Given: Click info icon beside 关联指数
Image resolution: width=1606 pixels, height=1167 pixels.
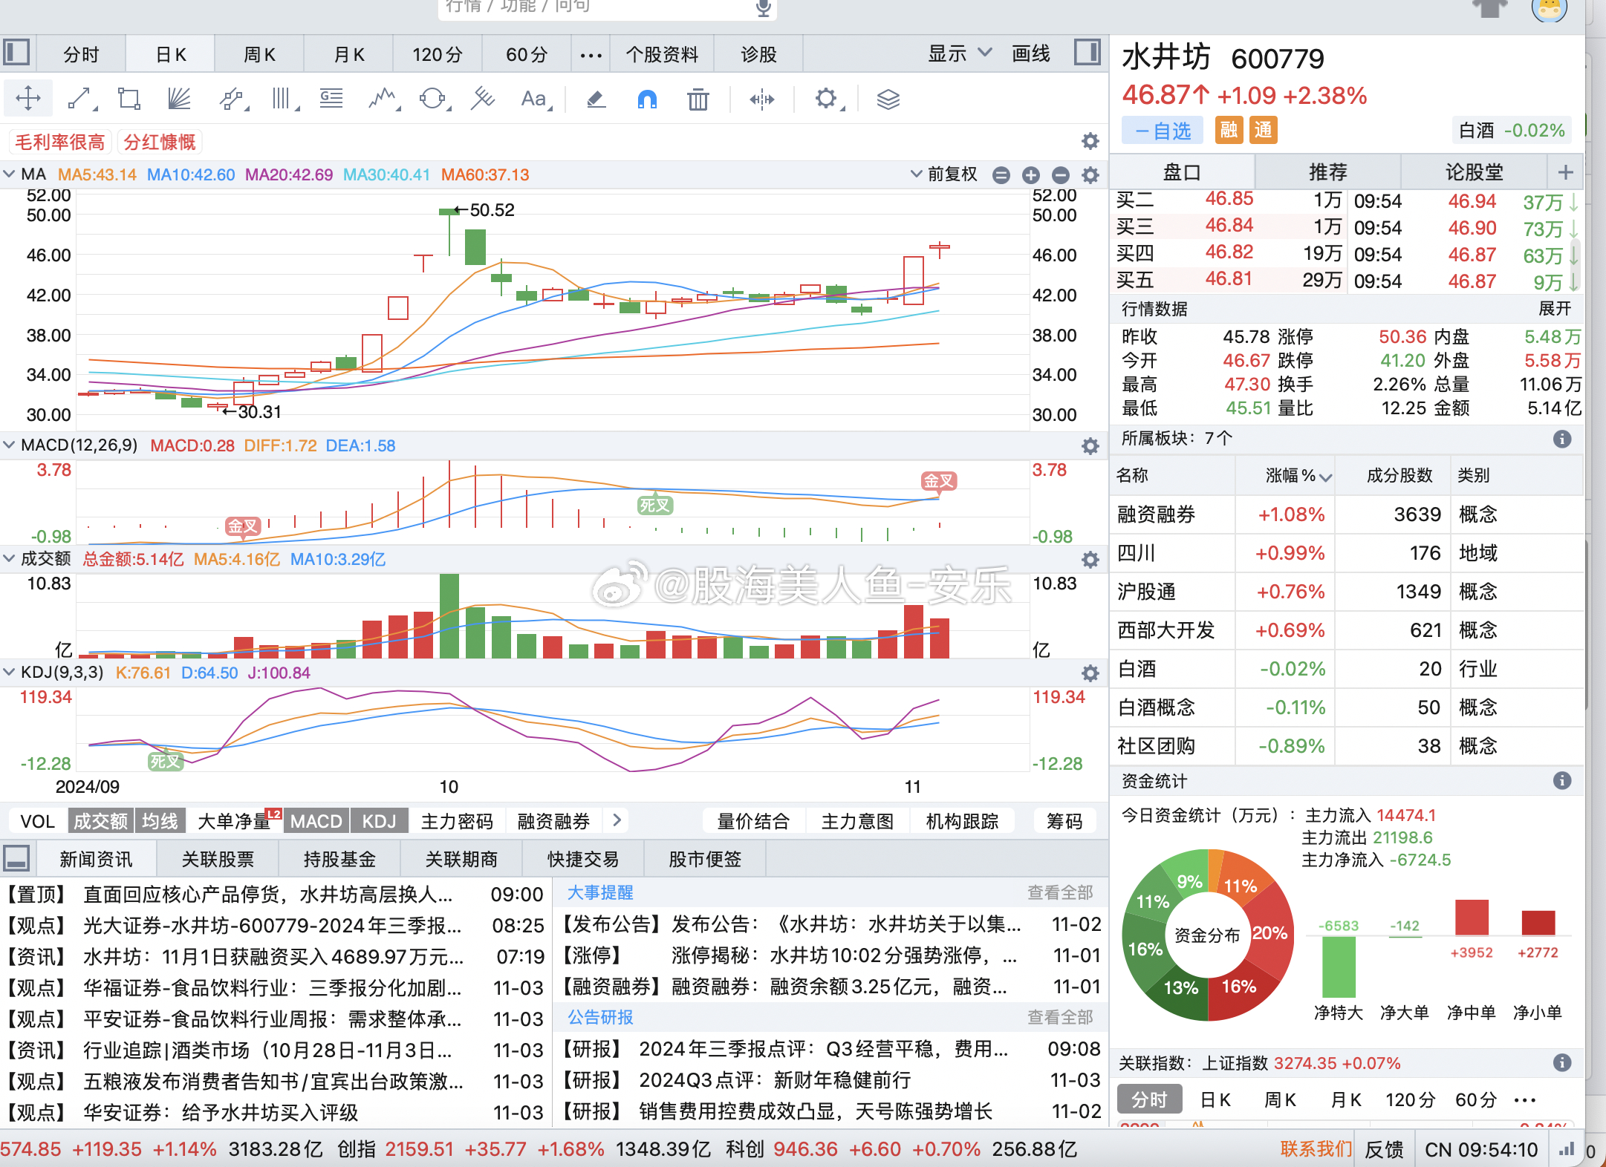Looking at the screenshot, I should (1562, 1062).
